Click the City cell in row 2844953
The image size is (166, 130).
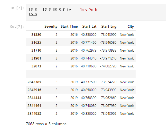(x=127, y=114)
